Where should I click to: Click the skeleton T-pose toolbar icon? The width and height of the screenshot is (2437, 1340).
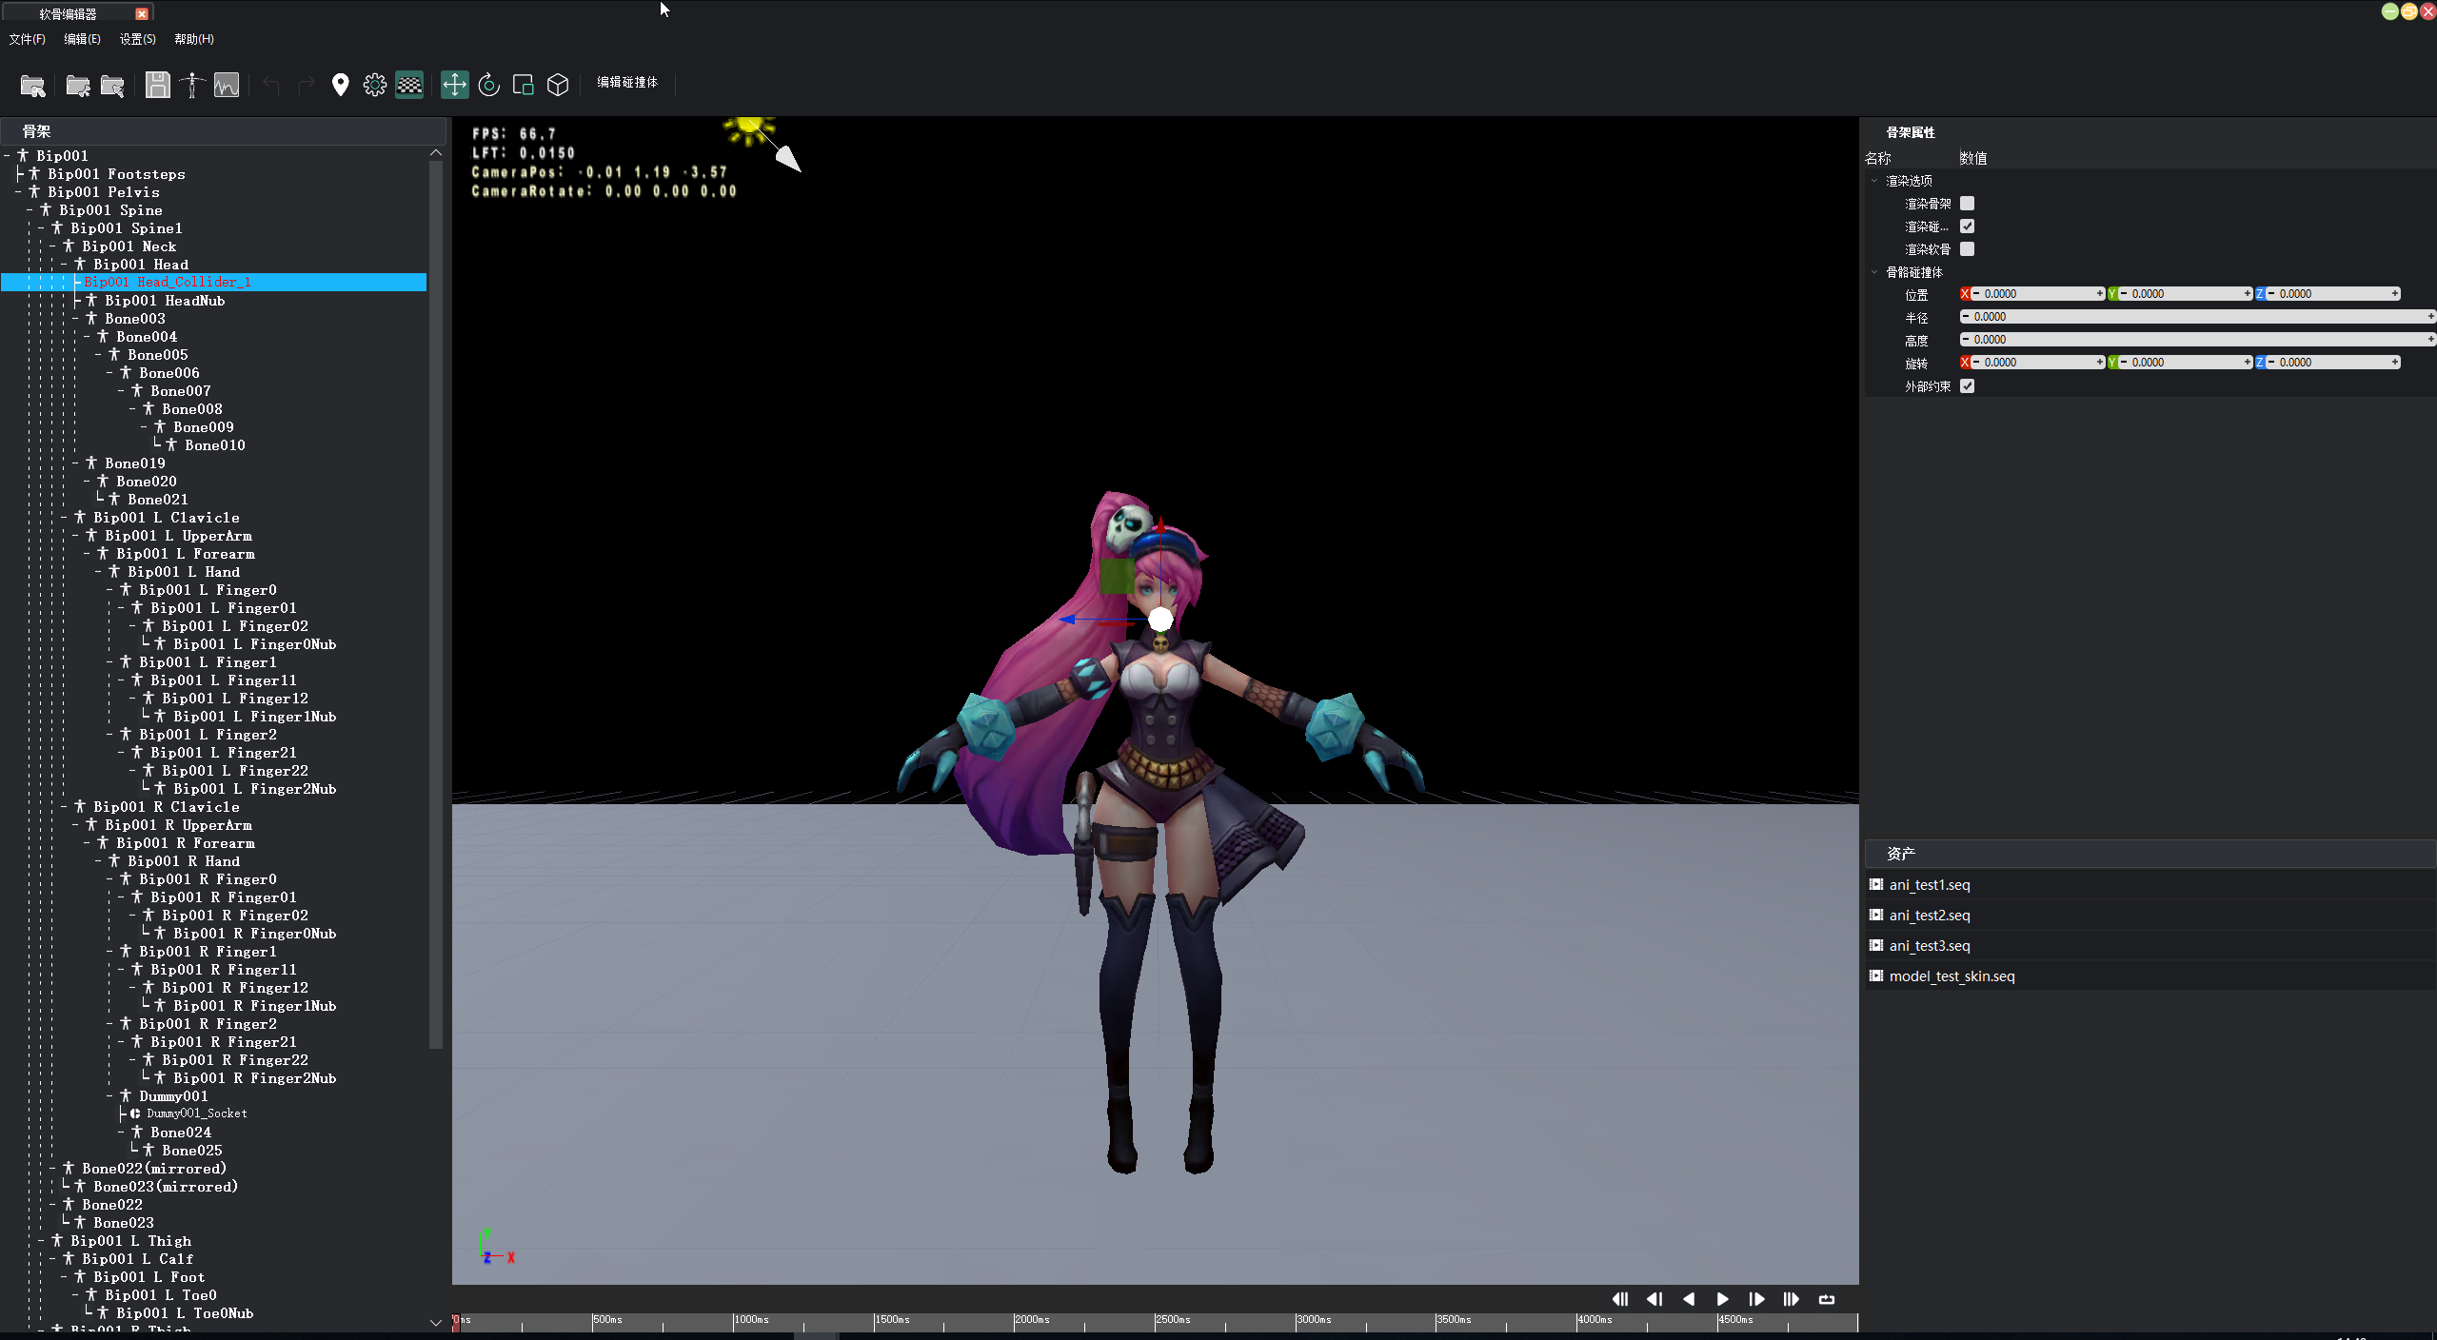click(192, 86)
